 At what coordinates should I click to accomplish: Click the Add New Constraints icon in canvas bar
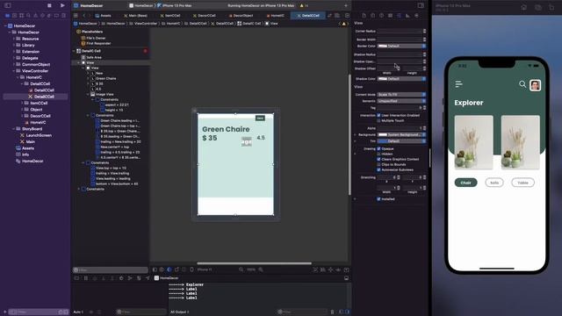pyautogui.click(x=330, y=269)
